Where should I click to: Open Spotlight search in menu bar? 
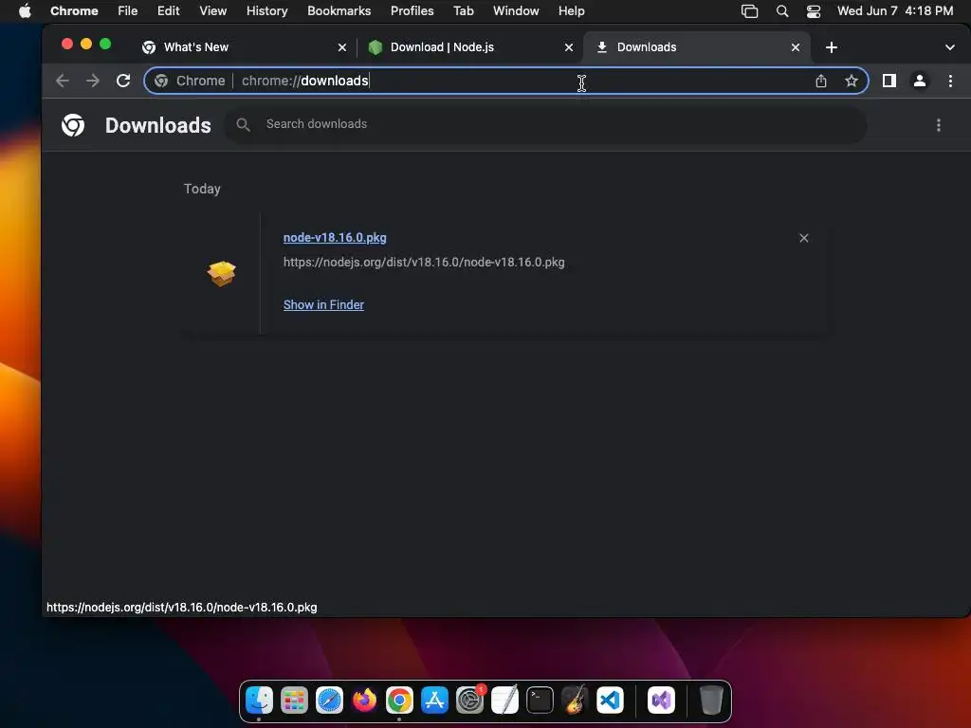[x=782, y=11]
